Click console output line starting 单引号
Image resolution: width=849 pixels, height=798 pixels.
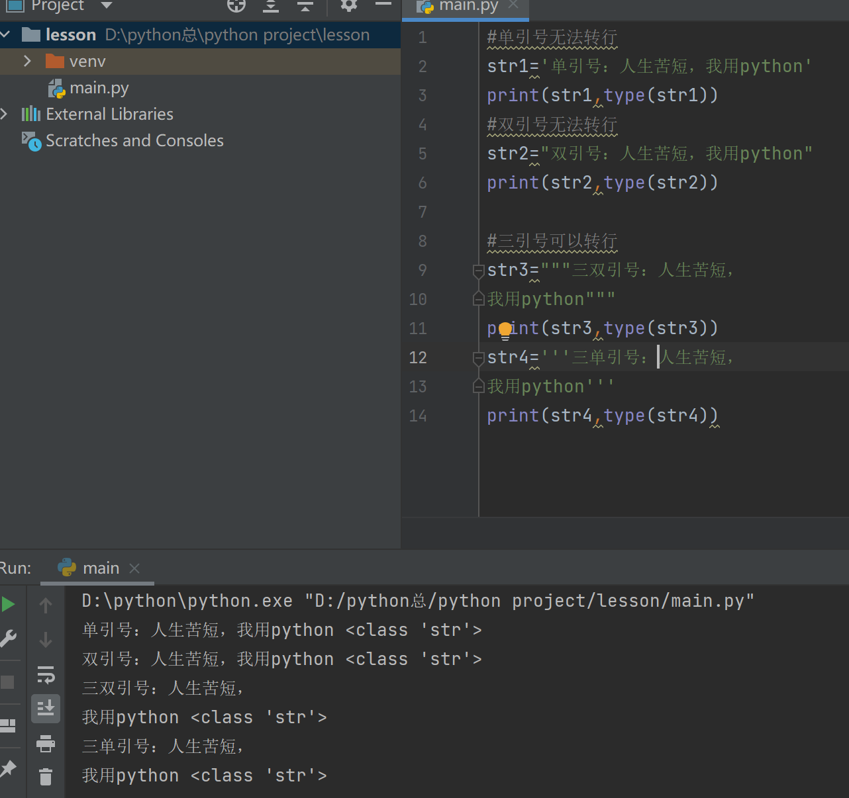tap(281, 630)
